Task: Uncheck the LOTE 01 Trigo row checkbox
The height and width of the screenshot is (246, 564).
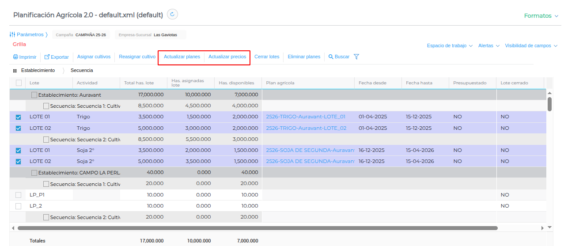Action: 19,117
